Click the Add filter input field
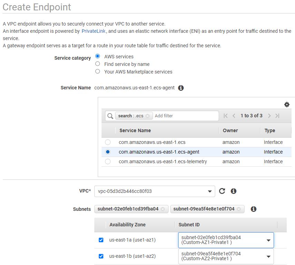 point(185,116)
